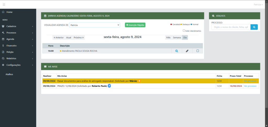Switch the calendar to Mês view

(x=168, y=37)
